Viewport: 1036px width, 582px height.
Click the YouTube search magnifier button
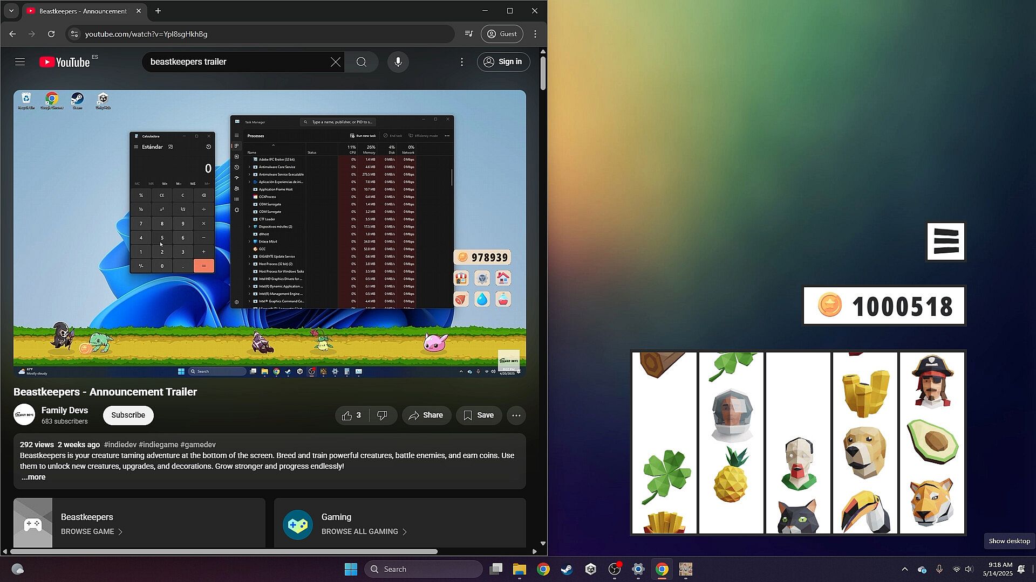pos(362,62)
